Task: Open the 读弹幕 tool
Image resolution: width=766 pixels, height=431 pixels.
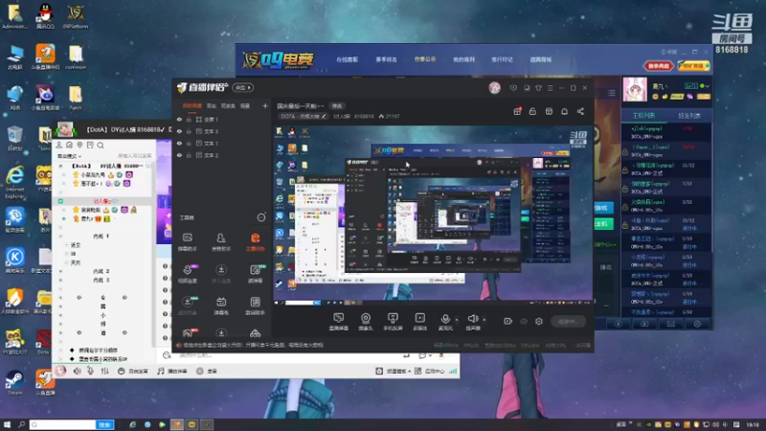Action: pos(255,274)
